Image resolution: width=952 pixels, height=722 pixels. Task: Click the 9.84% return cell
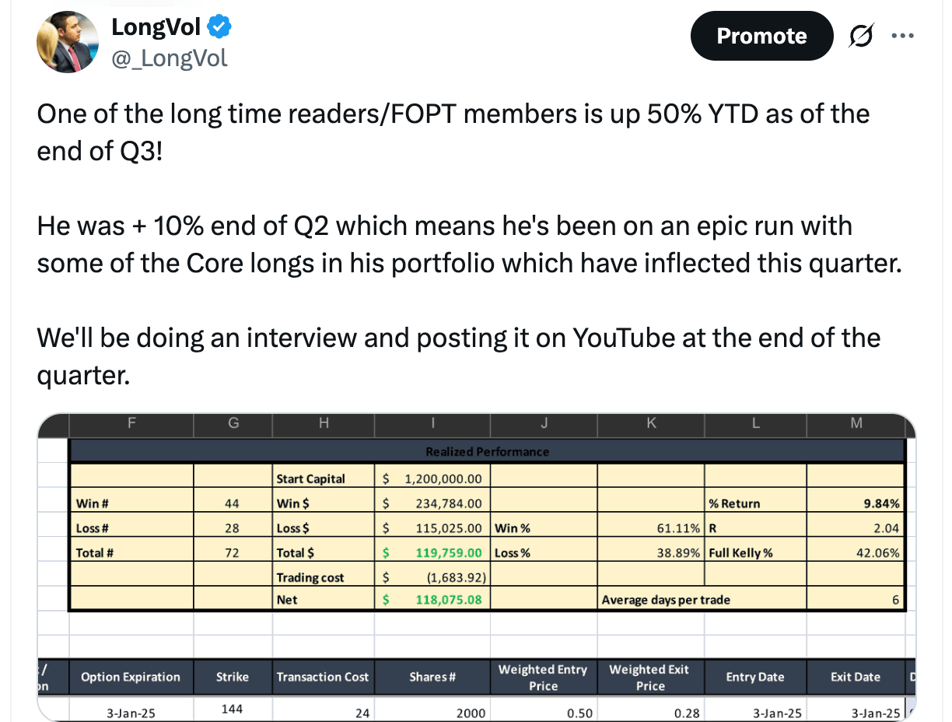856,503
